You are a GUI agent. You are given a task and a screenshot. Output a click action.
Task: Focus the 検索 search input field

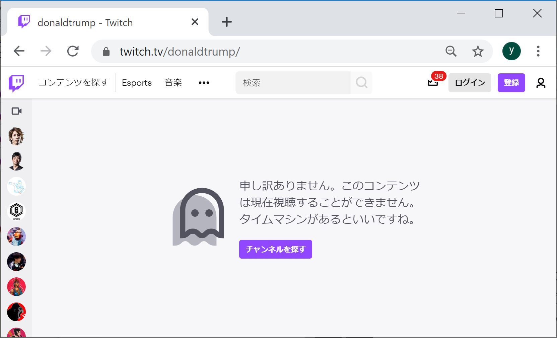pyautogui.click(x=293, y=83)
